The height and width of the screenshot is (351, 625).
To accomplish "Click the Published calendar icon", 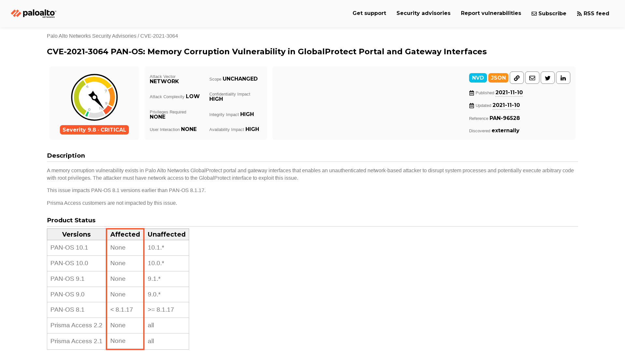I will [x=472, y=93].
